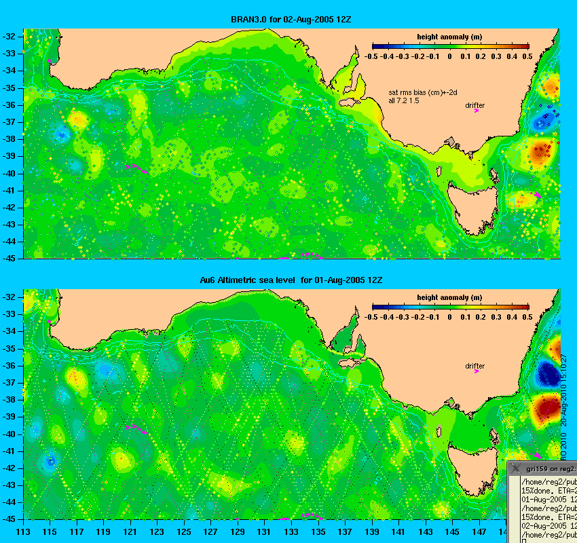577x543 pixels.
Task: Click the 'all 7.2 1.5' statistics text
Action: tap(404, 101)
